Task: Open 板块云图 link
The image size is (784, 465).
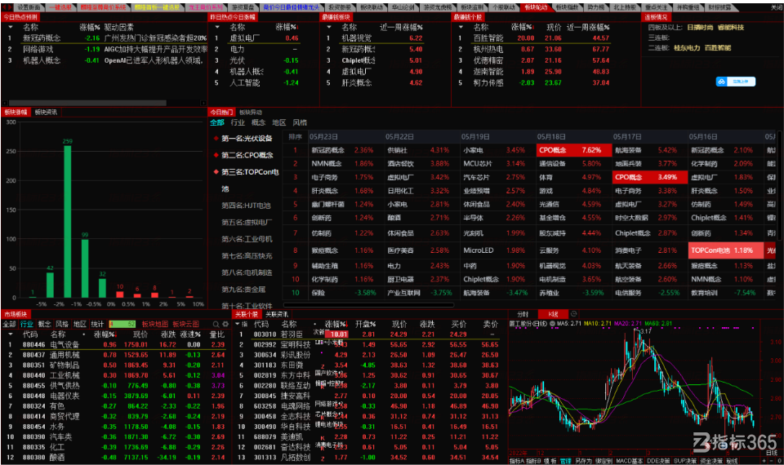Action: [185, 324]
